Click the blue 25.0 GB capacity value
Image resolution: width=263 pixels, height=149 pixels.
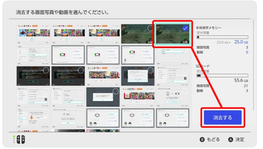tap(241, 42)
